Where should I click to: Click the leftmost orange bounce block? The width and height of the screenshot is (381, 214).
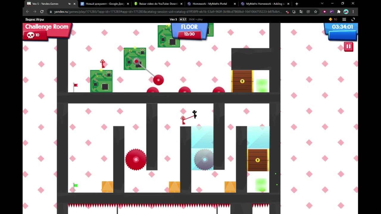coord(107,187)
